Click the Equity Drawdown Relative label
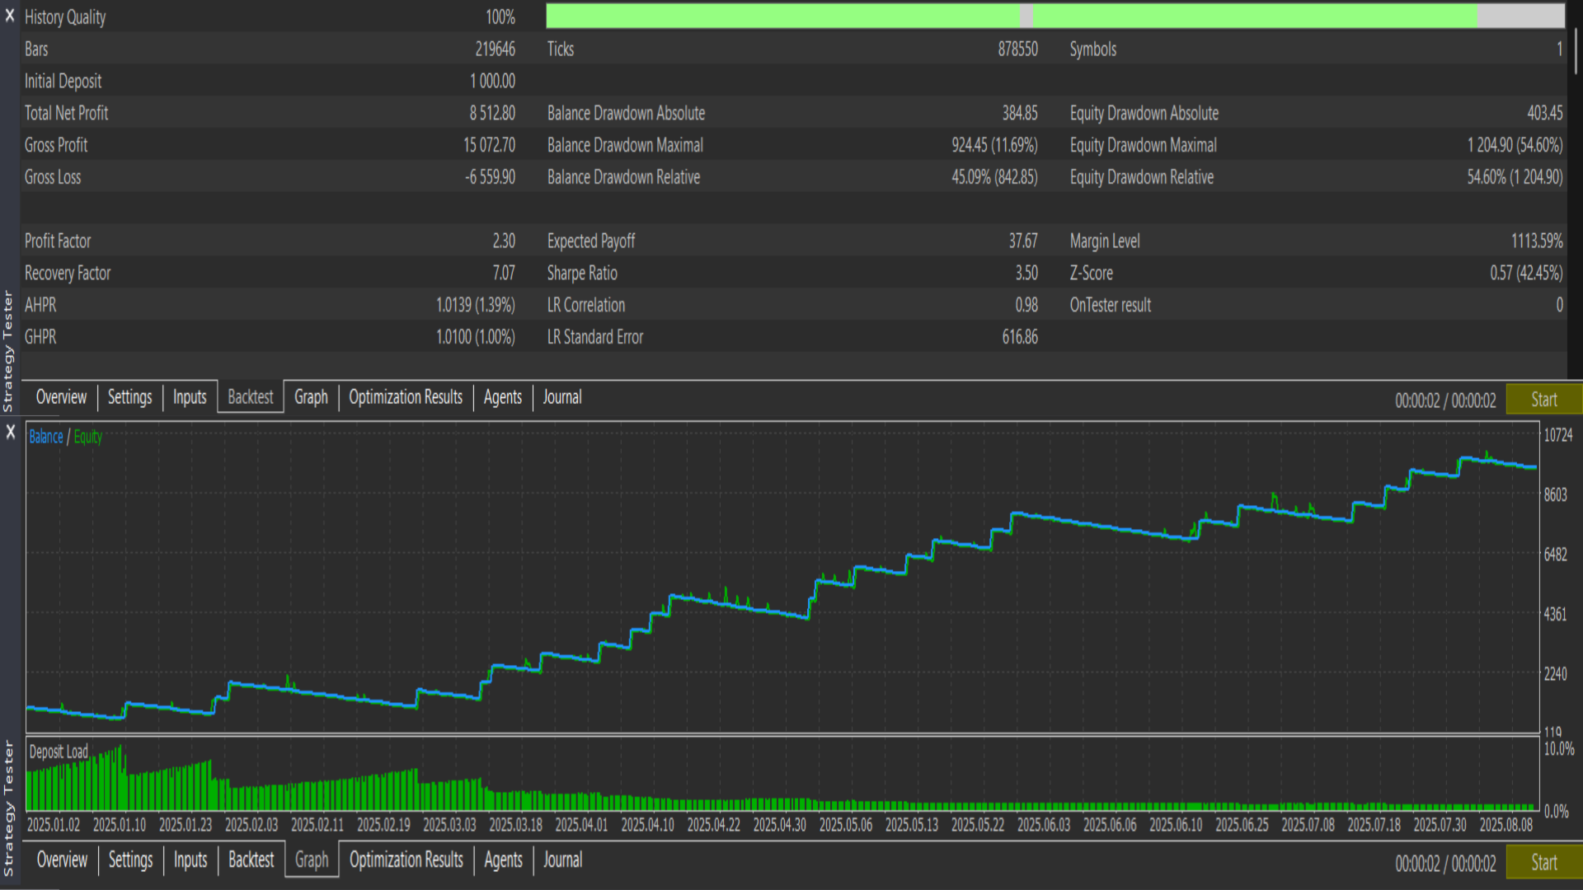Screen dimensions: 1583x890 point(1141,177)
